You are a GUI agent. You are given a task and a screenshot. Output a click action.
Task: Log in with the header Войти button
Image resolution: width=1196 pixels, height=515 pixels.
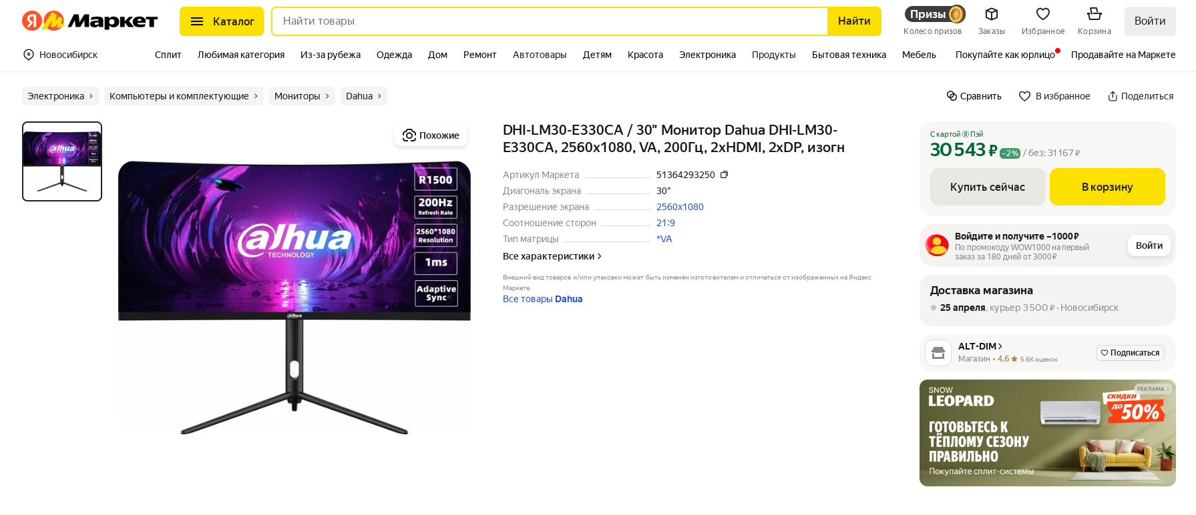click(1150, 21)
